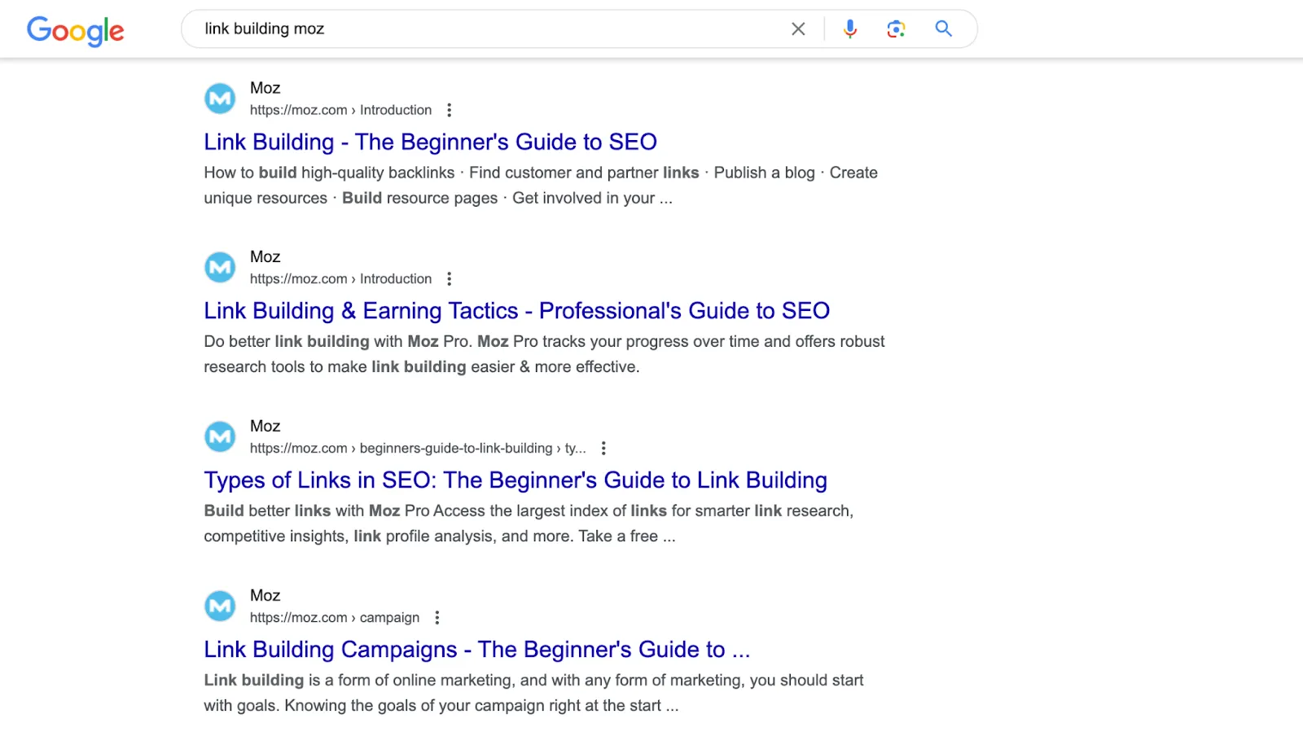This screenshot has height=740, width=1303.
Task: Expand more options for the Types of Links result
Action: tap(603, 448)
